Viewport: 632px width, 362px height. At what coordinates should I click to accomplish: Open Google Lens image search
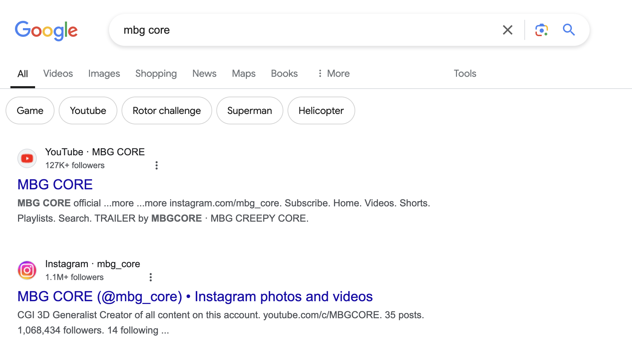tap(541, 30)
